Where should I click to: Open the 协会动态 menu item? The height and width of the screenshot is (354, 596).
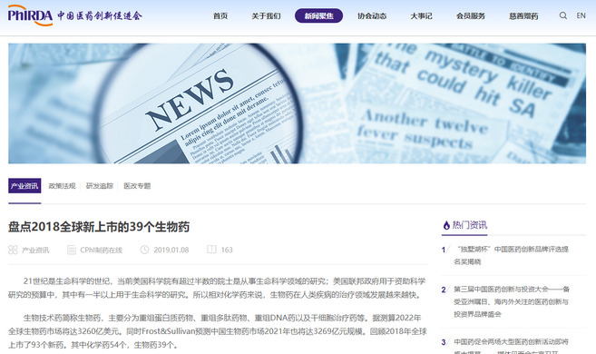pos(372,16)
